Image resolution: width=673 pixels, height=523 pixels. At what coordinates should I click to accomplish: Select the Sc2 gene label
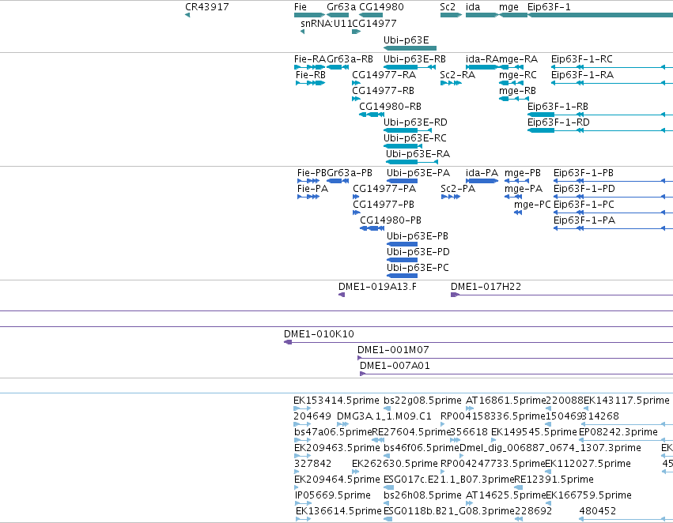pyautogui.click(x=448, y=7)
